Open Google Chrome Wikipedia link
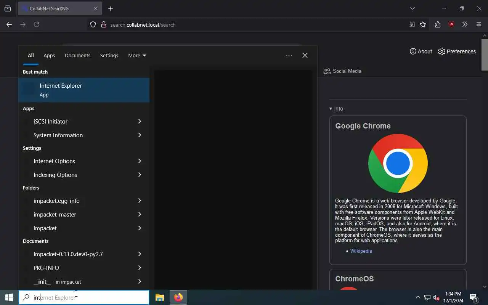This screenshot has height=305, width=488. point(361,251)
